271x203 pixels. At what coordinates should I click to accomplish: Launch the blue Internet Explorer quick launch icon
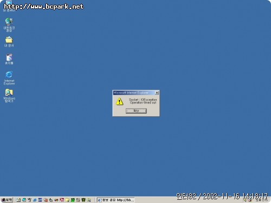click(35, 200)
